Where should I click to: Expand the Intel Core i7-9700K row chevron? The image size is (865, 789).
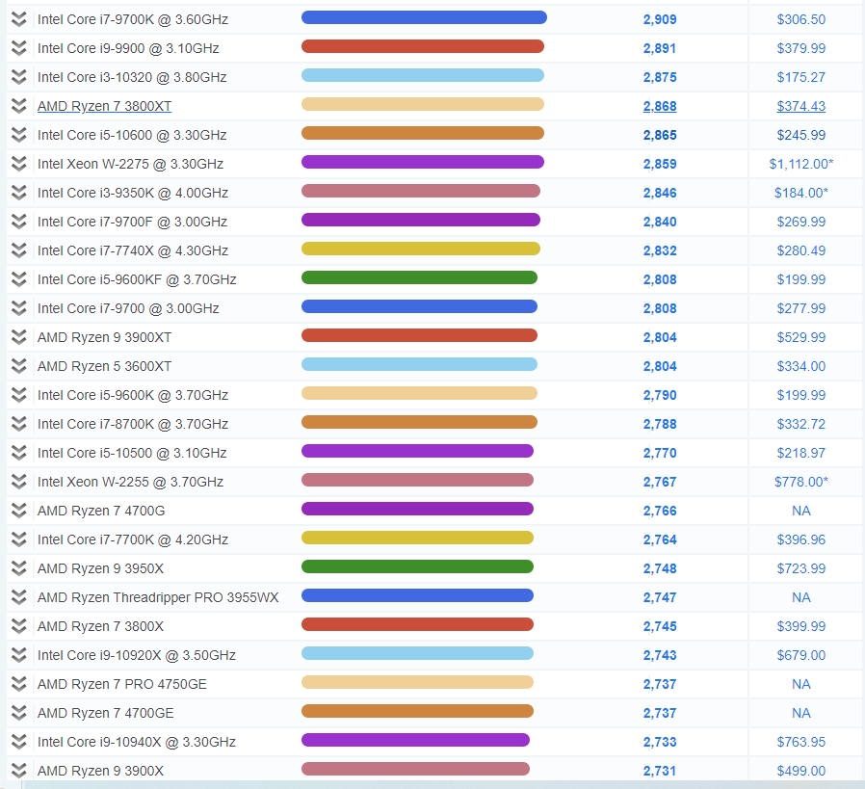click(18, 19)
